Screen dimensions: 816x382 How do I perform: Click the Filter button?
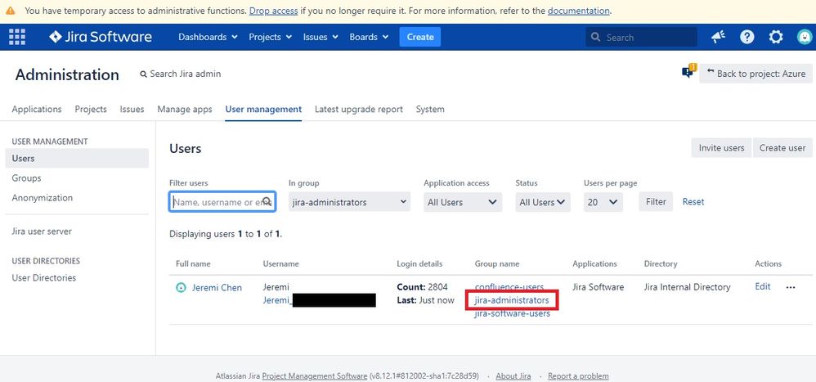[x=656, y=201]
